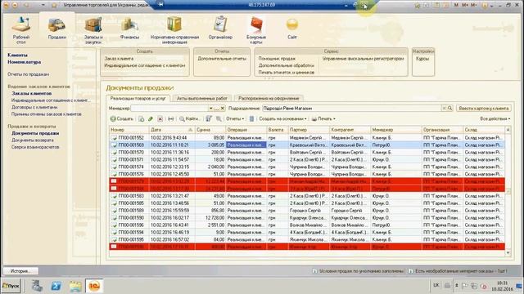
Task: Click the Номер column header
Action: 129,130
